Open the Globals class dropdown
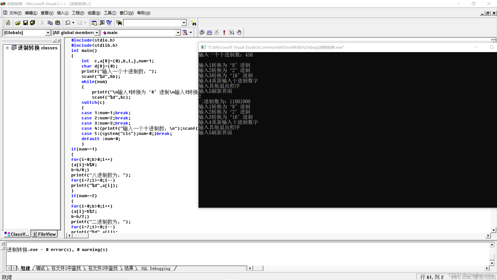Image resolution: width=497 pixels, height=280 pixels. tap(48, 33)
